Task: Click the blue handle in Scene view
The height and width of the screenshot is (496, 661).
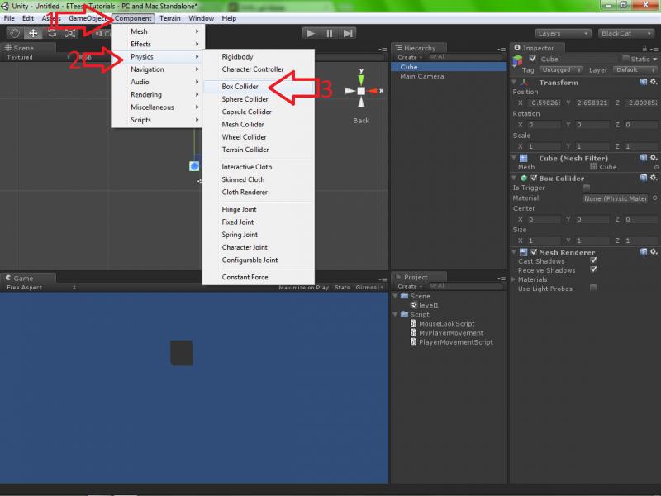Action: (x=194, y=166)
